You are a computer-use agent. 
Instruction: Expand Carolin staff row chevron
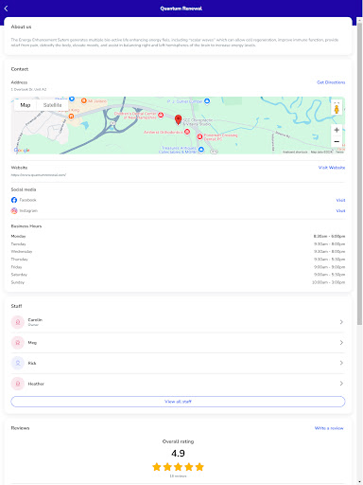[x=341, y=322]
